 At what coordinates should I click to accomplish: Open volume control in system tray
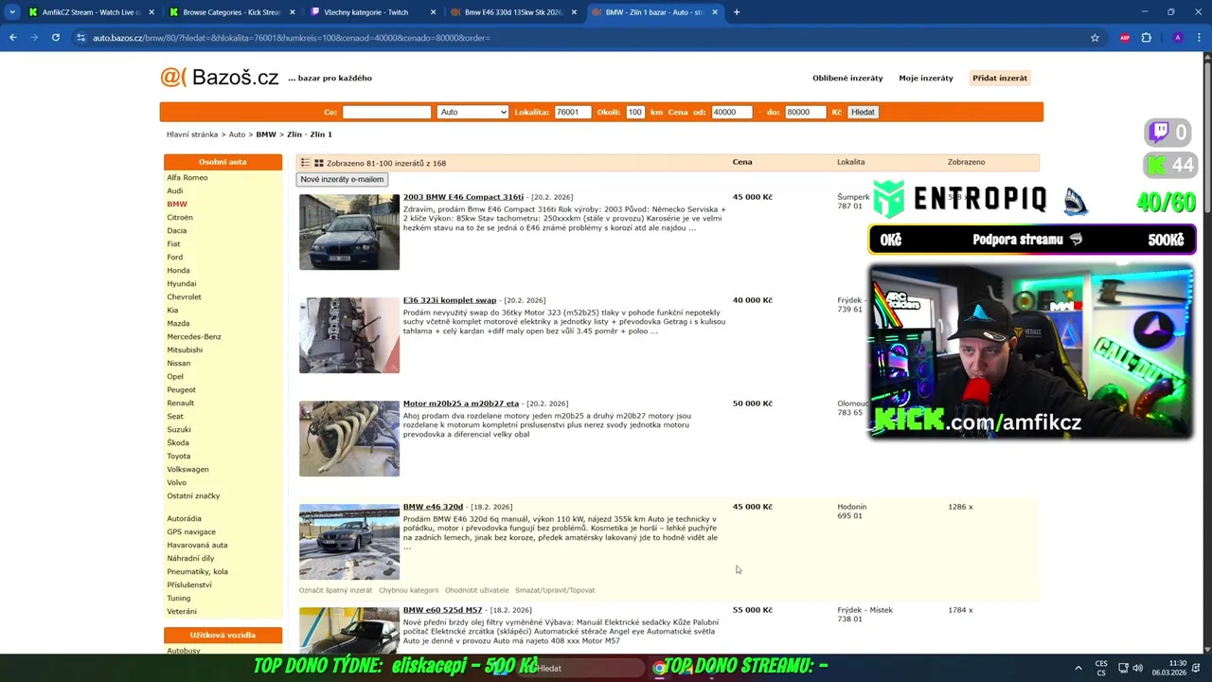coord(1137,668)
